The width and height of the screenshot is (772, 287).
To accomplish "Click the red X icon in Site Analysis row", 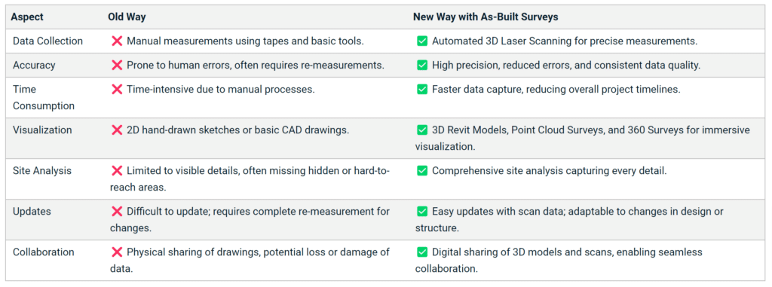I will (117, 171).
